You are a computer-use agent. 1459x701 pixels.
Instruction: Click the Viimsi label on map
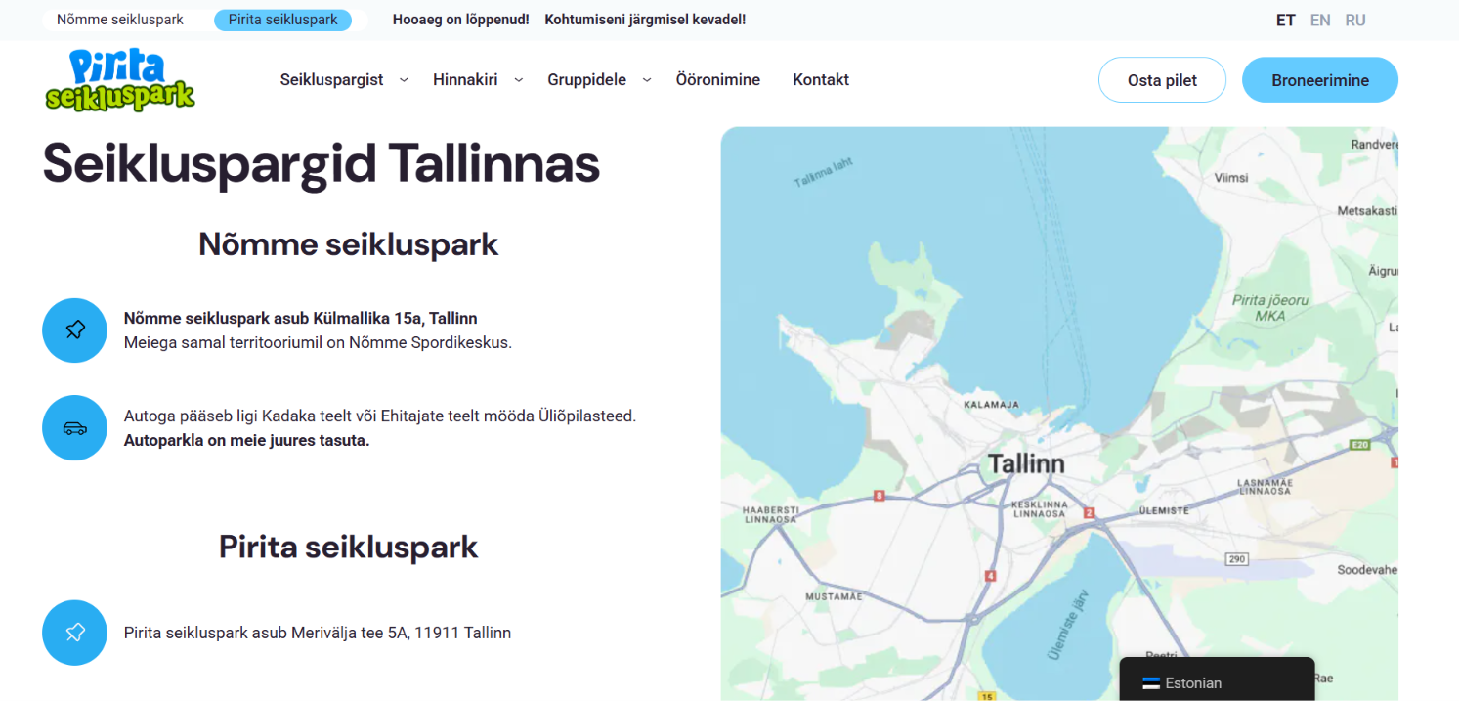[x=1231, y=178]
